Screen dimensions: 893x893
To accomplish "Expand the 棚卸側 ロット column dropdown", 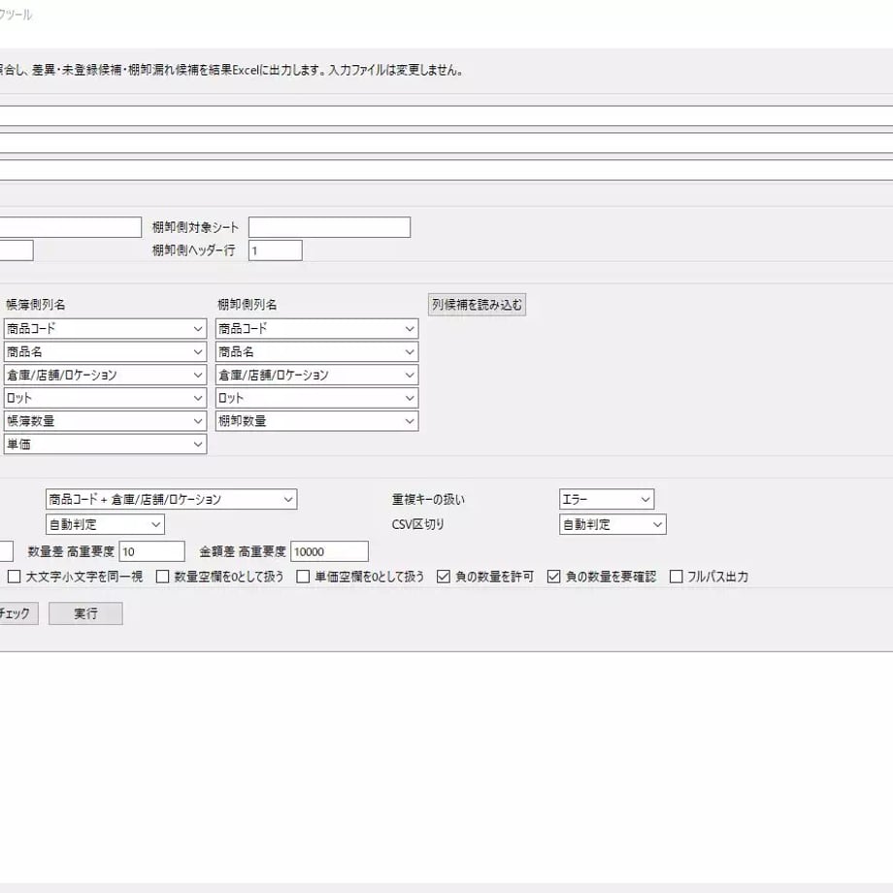I will pos(316,398).
